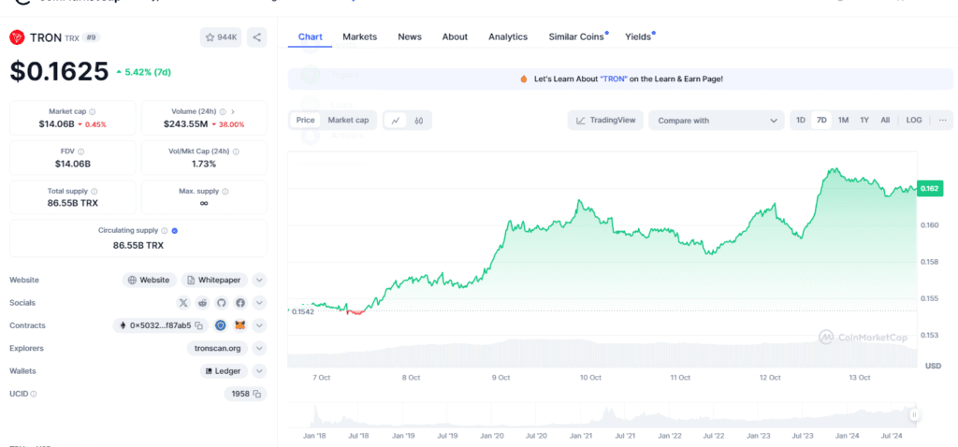Open the News tab
Screen dimensions: 958x447
(x=410, y=36)
